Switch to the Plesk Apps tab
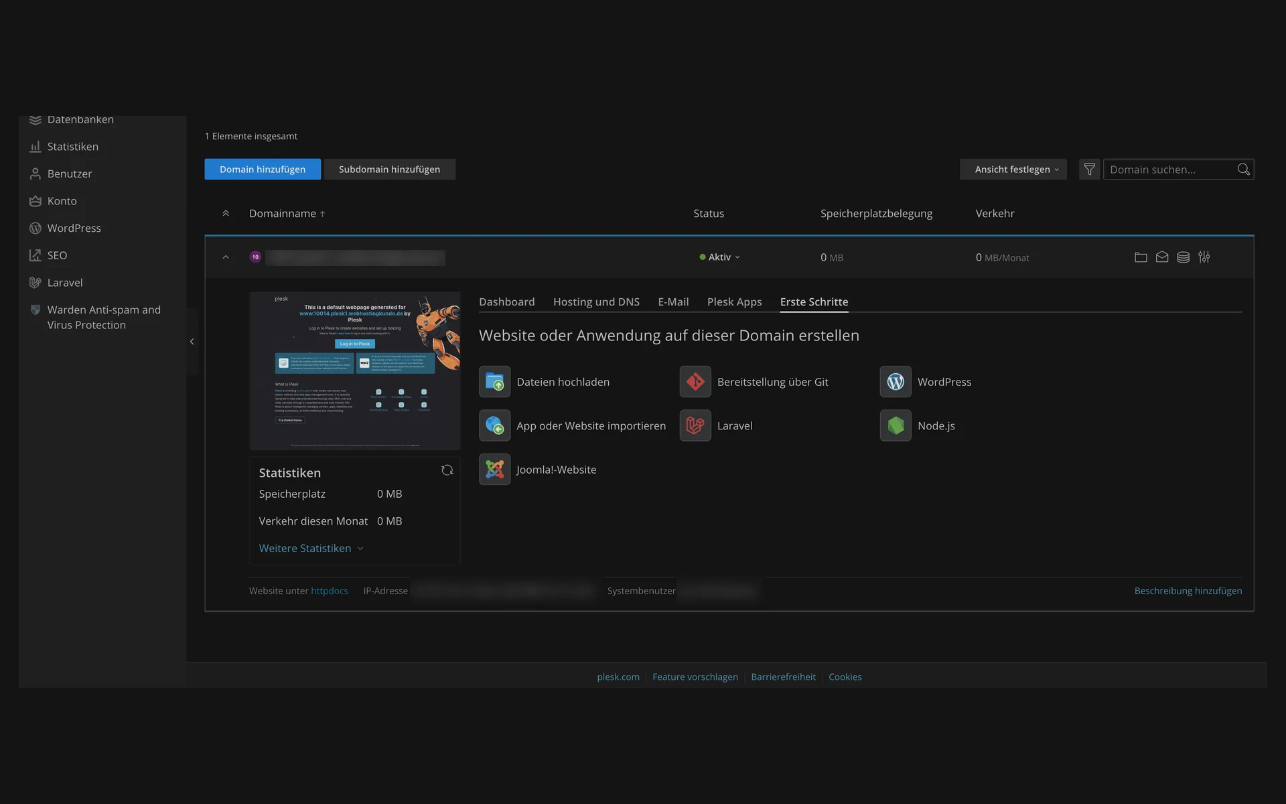Viewport: 1286px width, 804px height. click(x=734, y=302)
